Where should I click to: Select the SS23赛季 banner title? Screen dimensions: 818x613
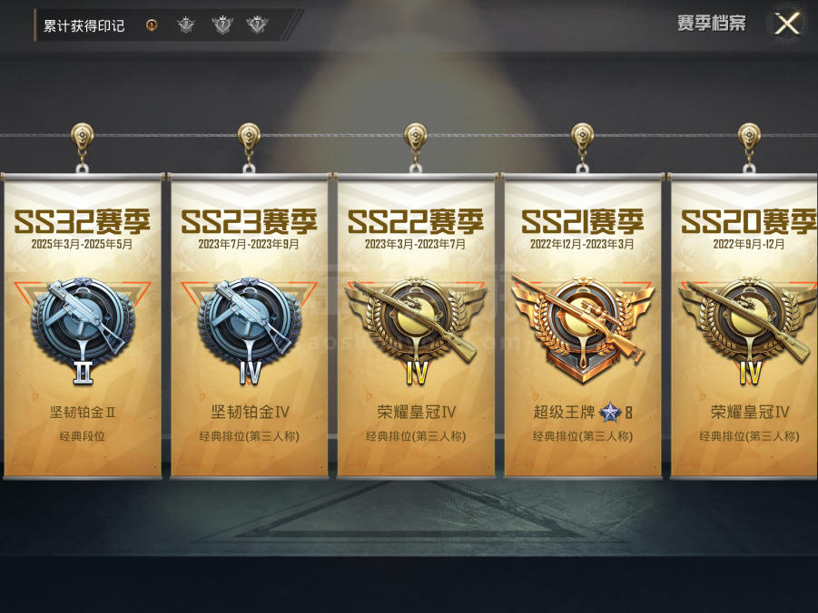pos(249,222)
